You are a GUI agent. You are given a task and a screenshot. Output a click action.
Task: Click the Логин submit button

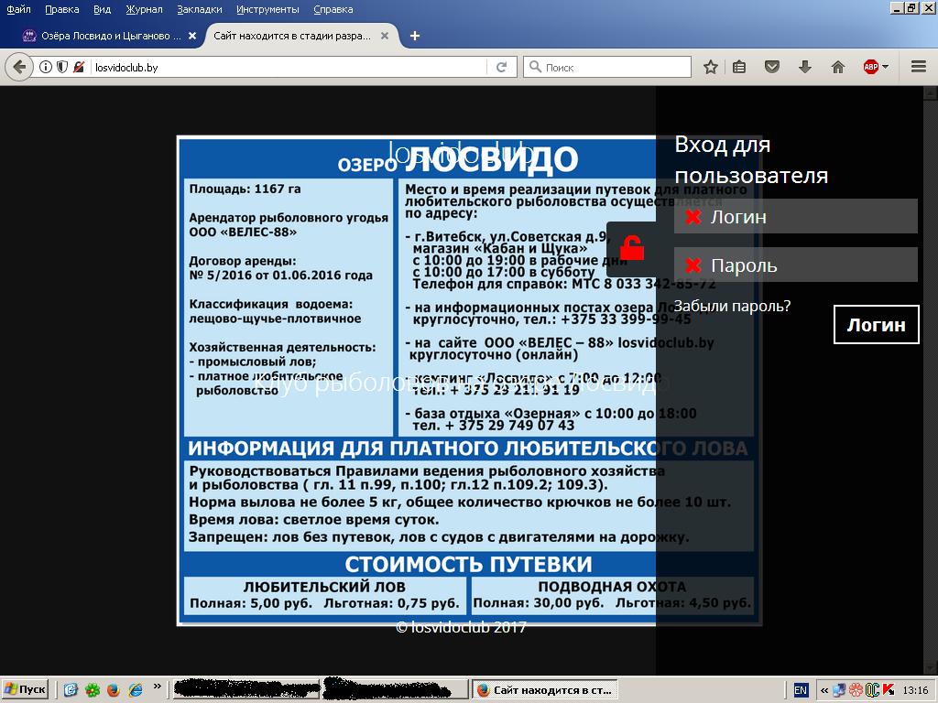point(875,325)
